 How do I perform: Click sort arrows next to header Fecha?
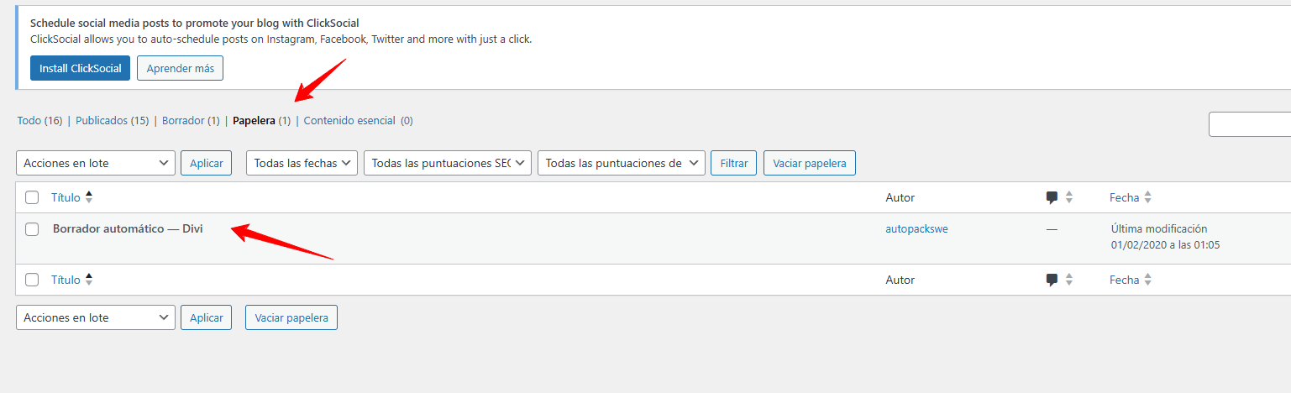click(x=1148, y=198)
